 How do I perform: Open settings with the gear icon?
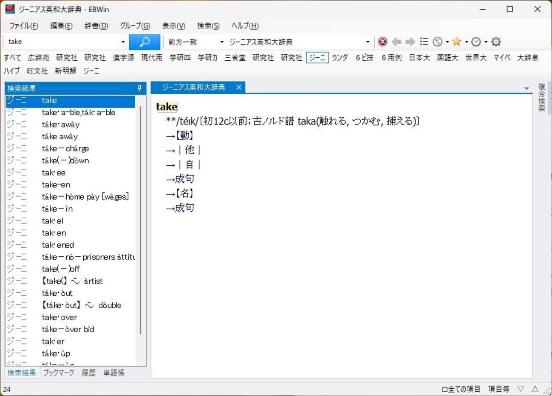click(x=496, y=42)
